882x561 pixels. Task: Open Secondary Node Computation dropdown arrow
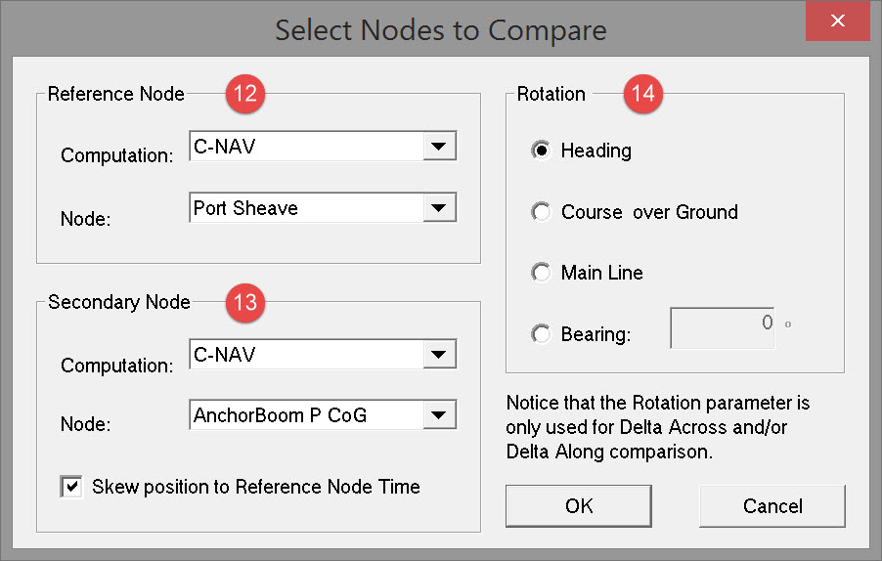click(437, 355)
